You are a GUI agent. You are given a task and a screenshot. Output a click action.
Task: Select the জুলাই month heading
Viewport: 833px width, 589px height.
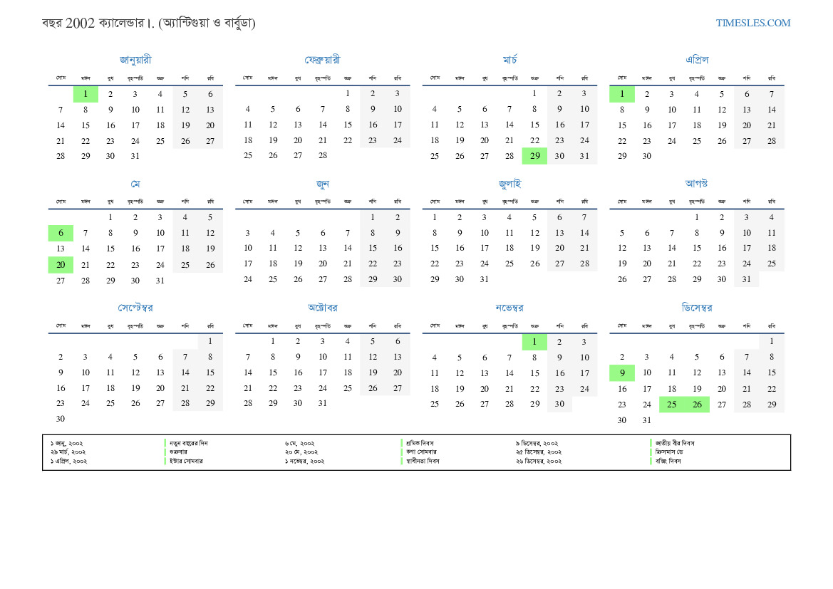[510, 184]
